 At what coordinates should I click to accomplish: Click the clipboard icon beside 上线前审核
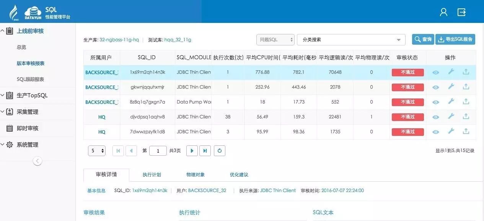tap(10, 31)
